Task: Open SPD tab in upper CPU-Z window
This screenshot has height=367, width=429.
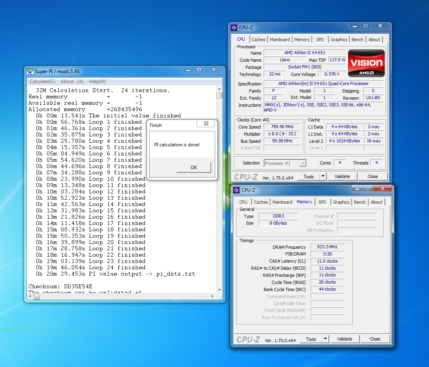Action: [320, 40]
